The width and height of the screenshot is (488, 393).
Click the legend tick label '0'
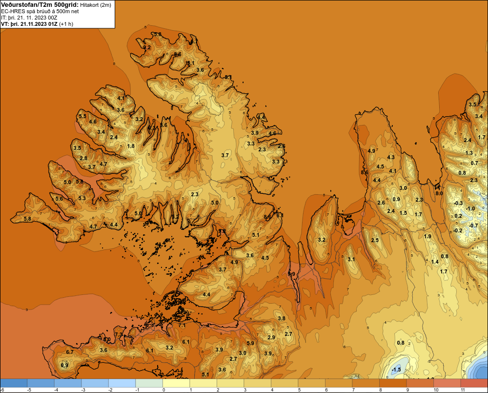click(163, 390)
